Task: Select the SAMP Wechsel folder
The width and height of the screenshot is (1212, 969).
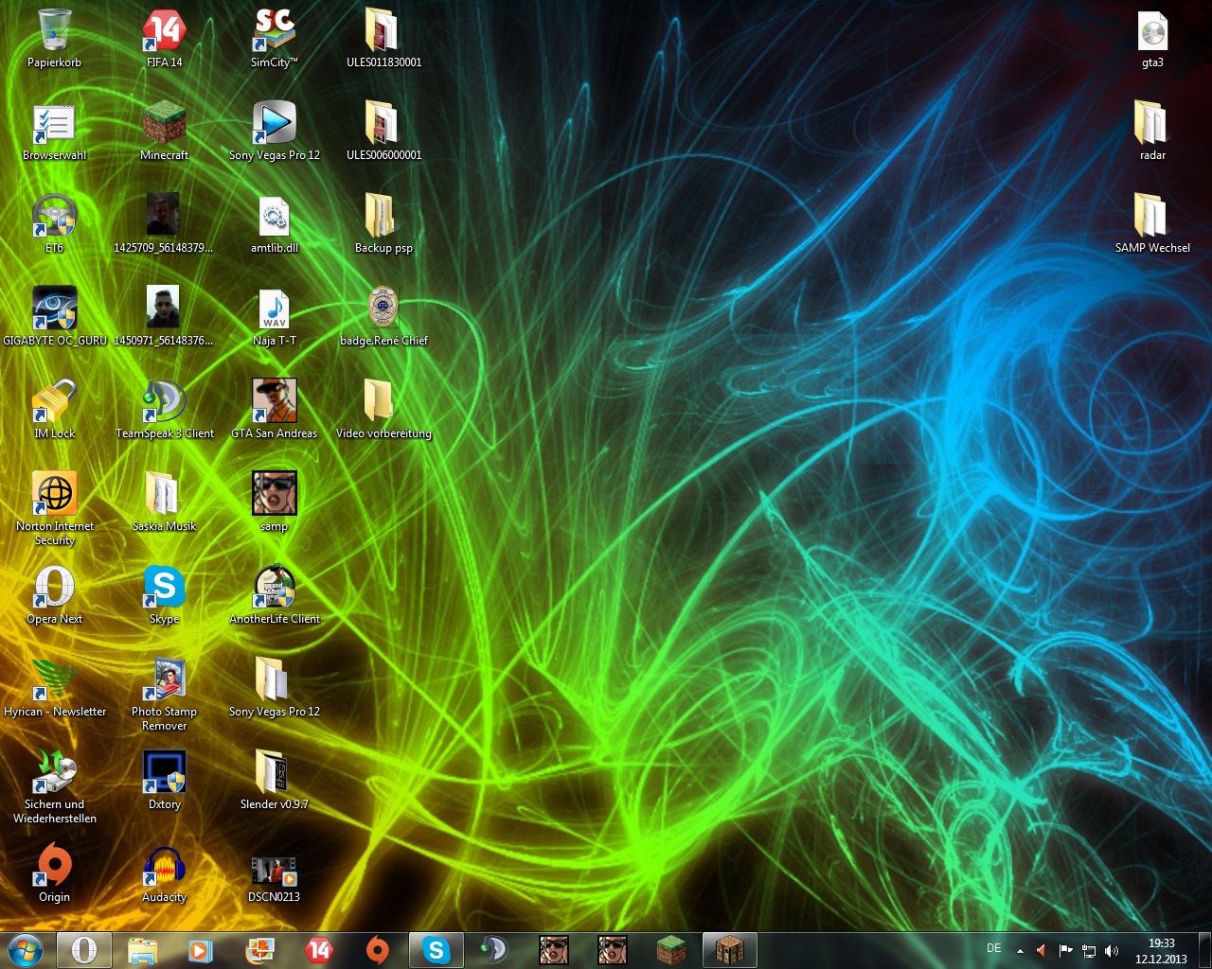Action: (x=1151, y=216)
